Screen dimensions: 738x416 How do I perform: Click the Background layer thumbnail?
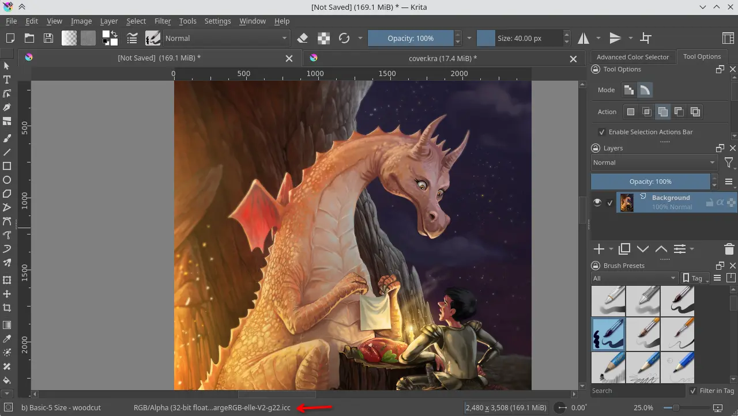point(627,202)
